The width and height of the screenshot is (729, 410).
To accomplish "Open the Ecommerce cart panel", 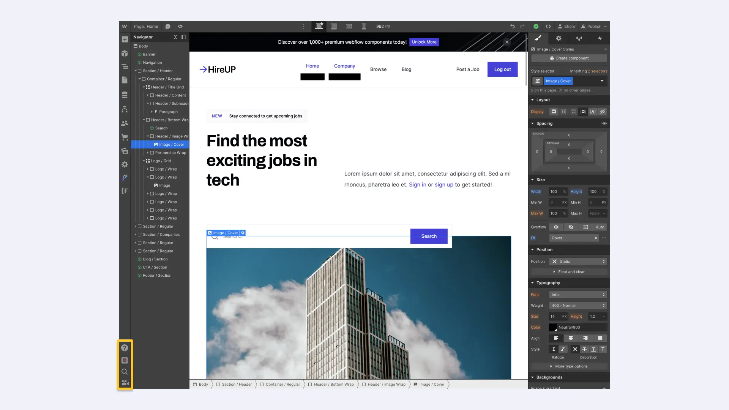I will [125, 137].
